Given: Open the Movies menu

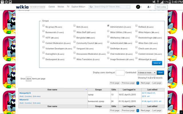Looking at the screenshot, I should tap(61, 7).
